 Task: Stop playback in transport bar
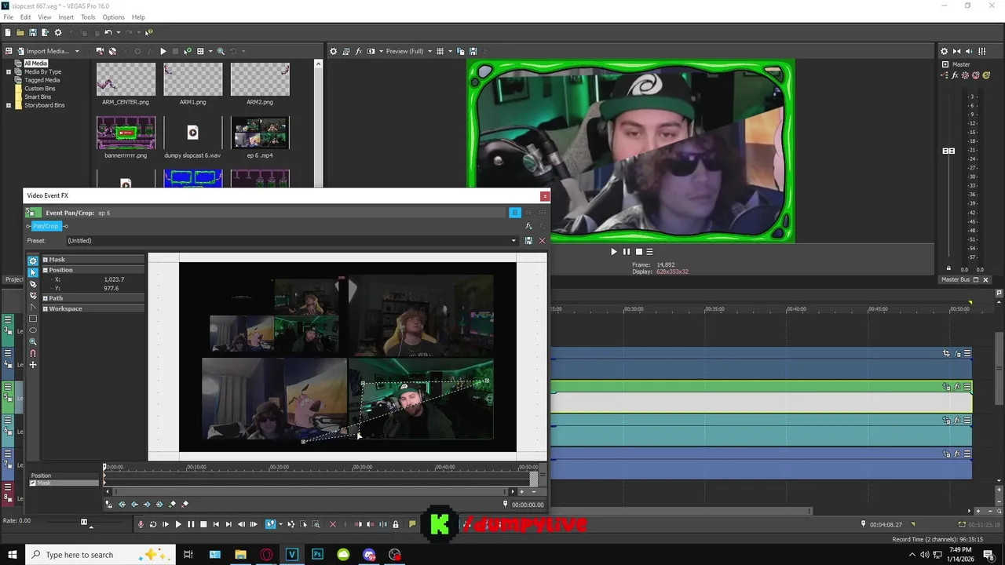[203, 524]
